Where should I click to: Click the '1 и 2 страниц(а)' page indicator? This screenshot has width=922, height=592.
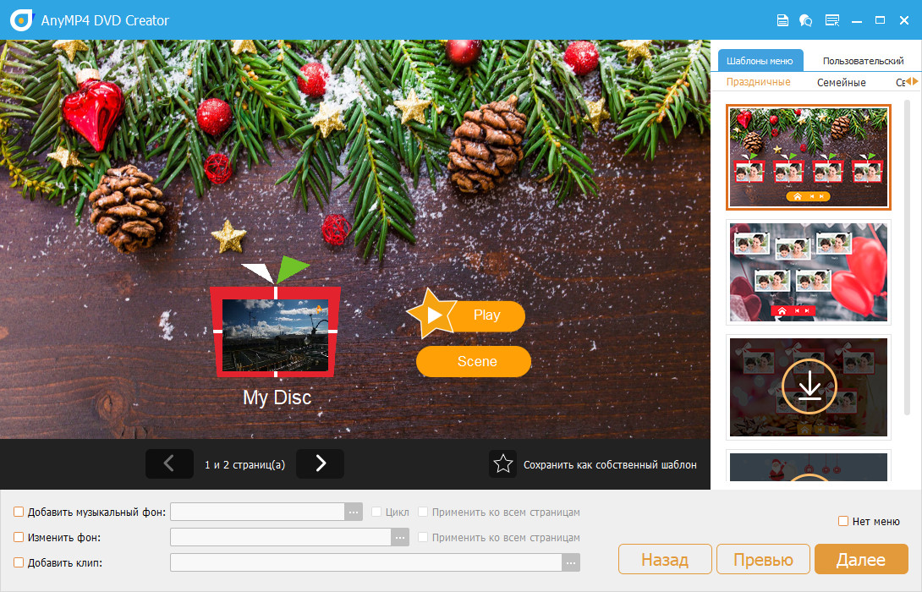244,464
